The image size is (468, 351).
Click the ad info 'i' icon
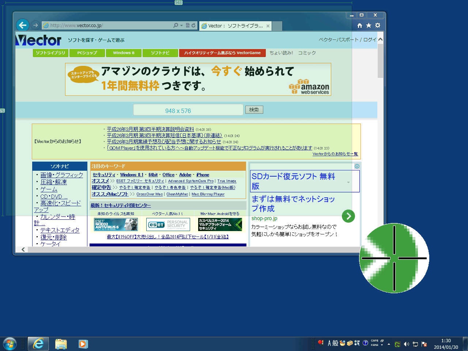point(357,166)
